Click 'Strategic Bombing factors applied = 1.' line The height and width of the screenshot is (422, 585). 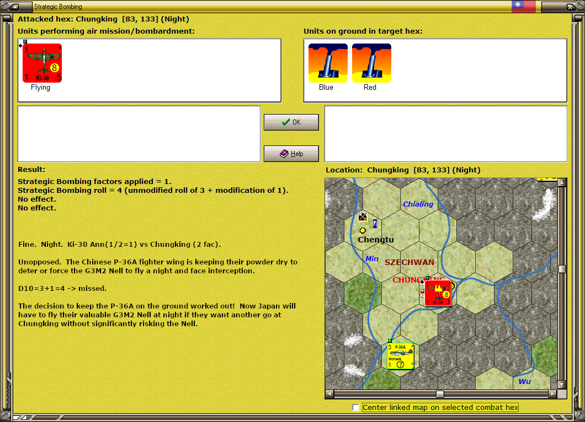coord(95,181)
